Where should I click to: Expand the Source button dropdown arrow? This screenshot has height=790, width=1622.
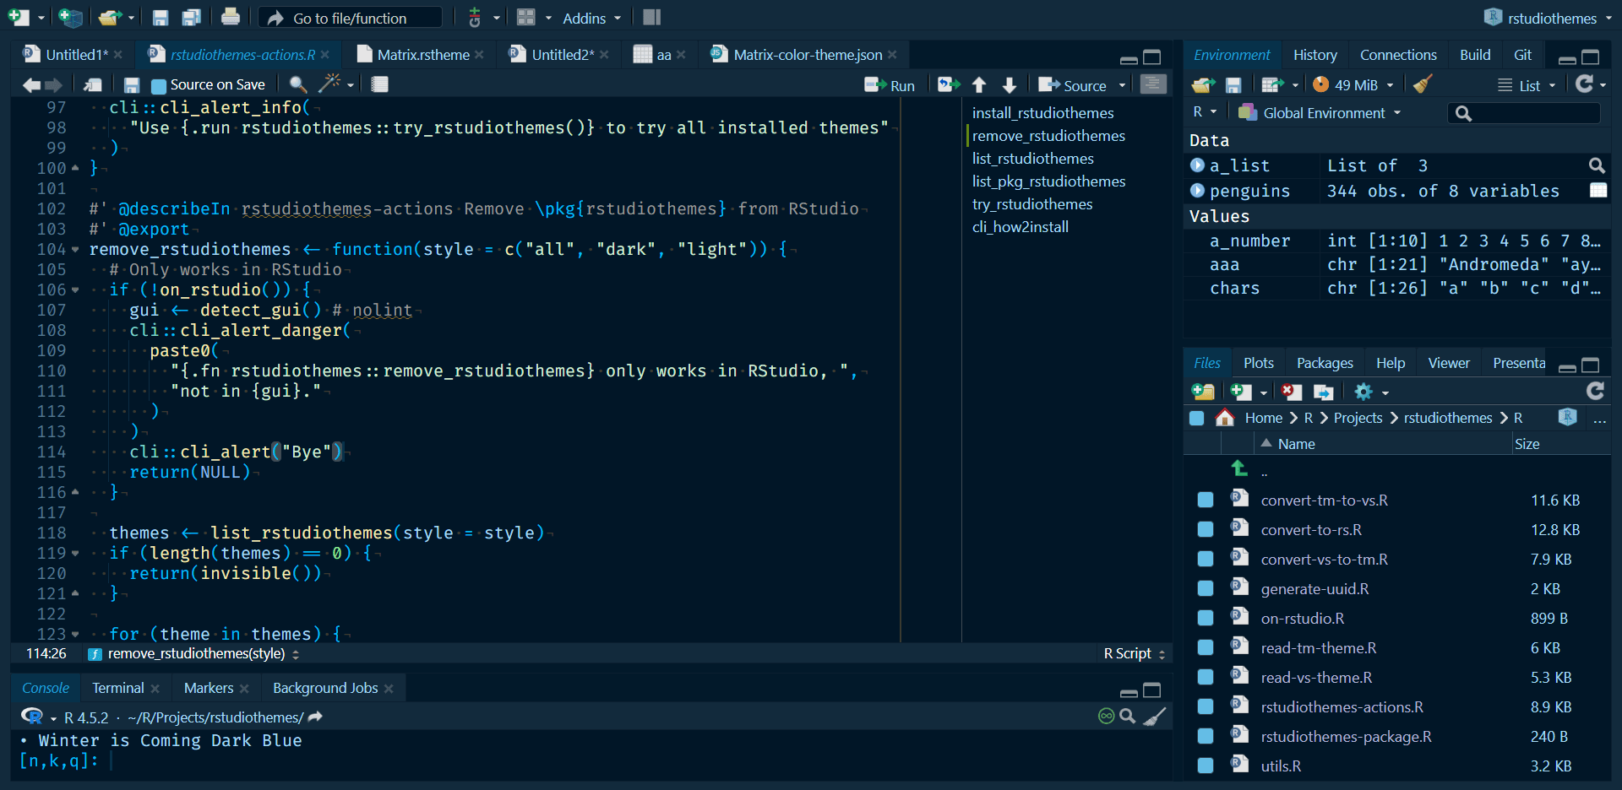tap(1122, 84)
